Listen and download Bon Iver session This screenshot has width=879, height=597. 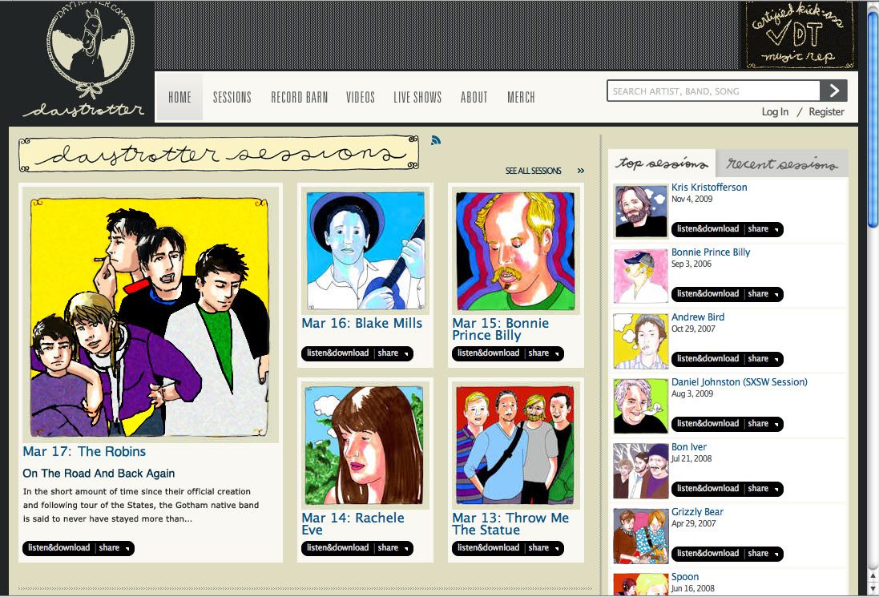tap(708, 489)
